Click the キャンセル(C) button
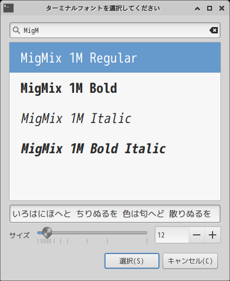This screenshot has width=230, height=281. tap(190, 261)
